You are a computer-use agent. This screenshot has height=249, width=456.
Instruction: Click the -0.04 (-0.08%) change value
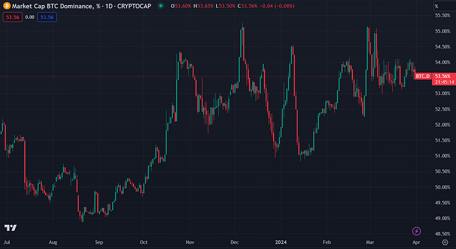(x=277, y=6)
